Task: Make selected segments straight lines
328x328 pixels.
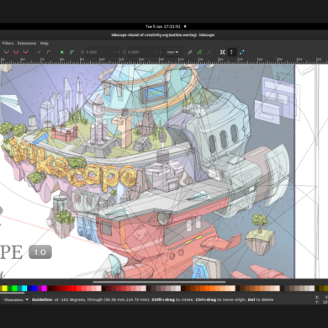Action: (x=39, y=52)
